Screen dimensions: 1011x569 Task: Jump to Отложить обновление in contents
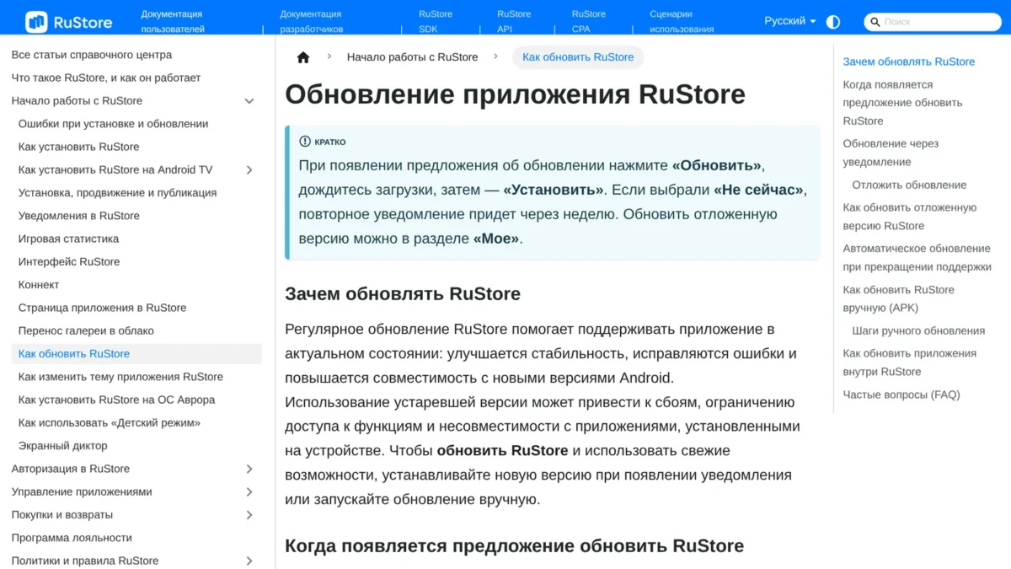[x=909, y=185]
